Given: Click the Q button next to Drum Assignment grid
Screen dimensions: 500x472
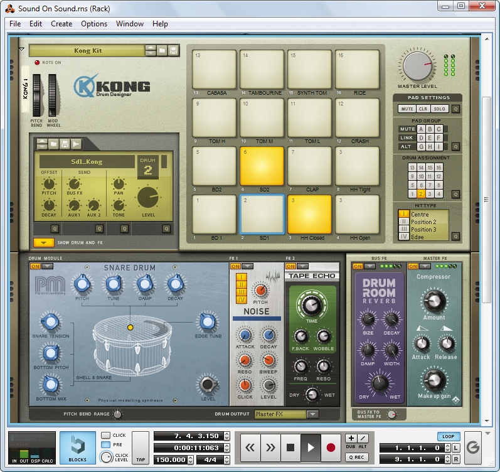Looking at the screenshot, I should click(455, 194).
